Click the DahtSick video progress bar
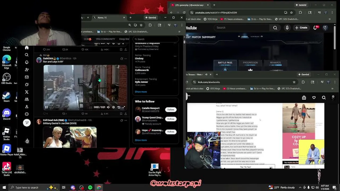The image size is (340, 191). (x=85, y=103)
